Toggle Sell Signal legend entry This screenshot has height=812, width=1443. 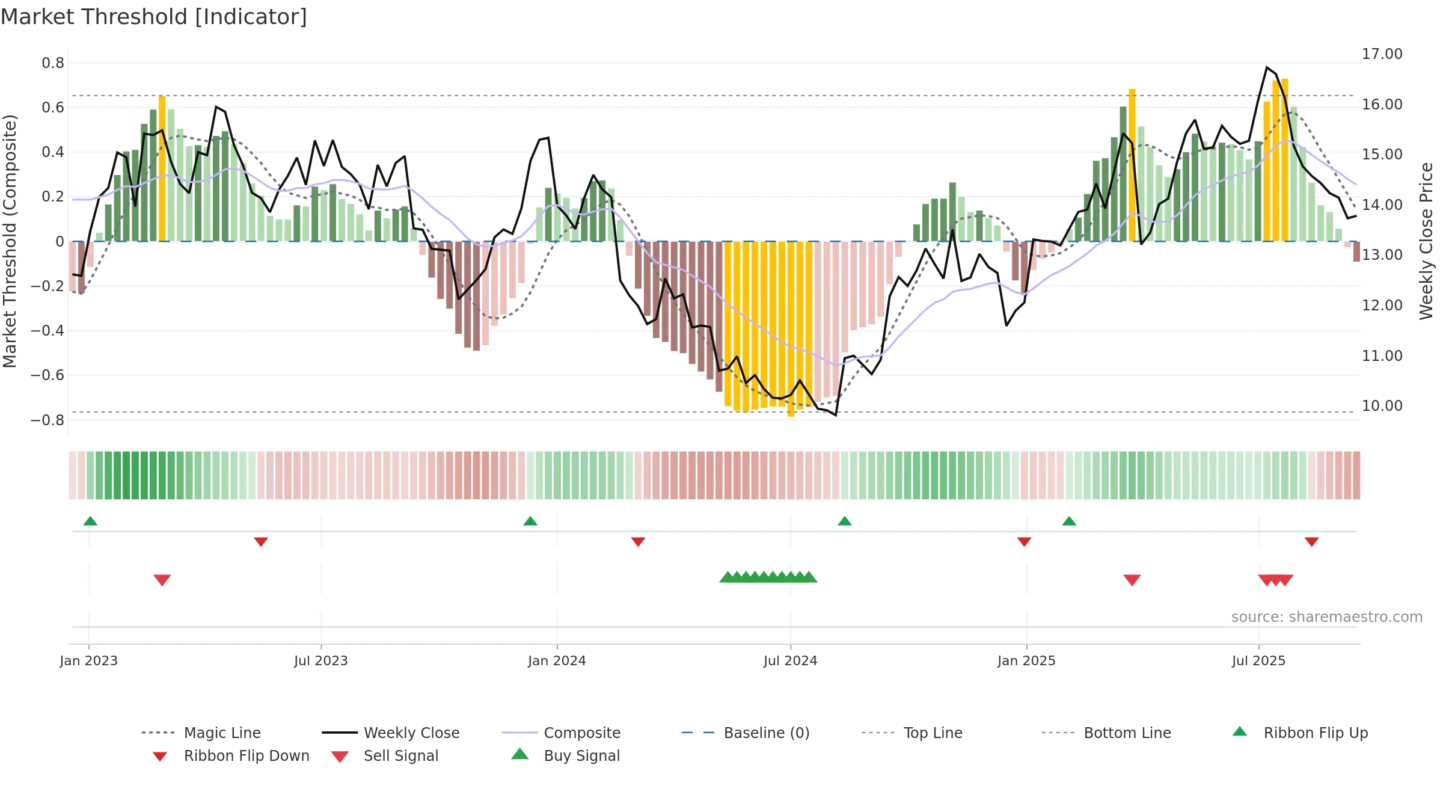tap(385, 755)
